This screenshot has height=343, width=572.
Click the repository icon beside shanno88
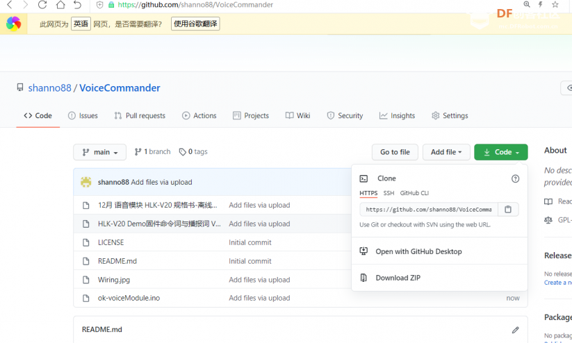pos(20,87)
